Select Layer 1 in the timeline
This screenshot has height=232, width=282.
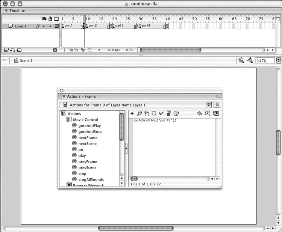point(21,26)
